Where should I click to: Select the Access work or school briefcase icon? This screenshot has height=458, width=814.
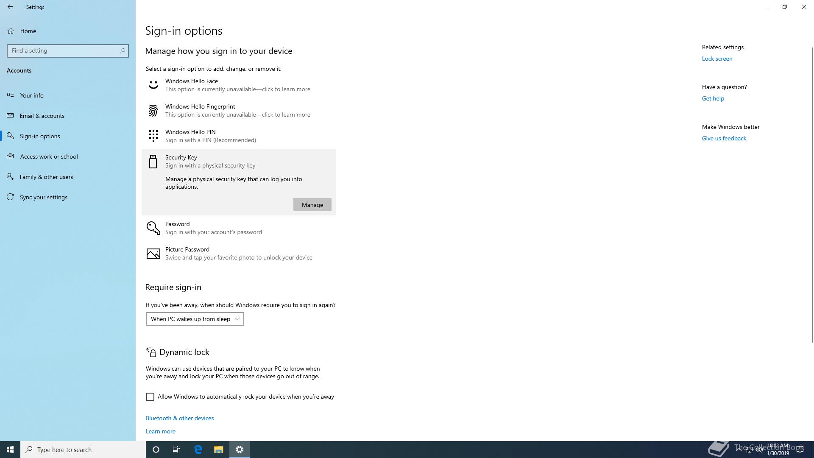pyautogui.click(x=11, y=156)
